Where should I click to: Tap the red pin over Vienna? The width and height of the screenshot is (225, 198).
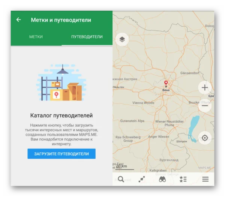(x=165, y=83)
